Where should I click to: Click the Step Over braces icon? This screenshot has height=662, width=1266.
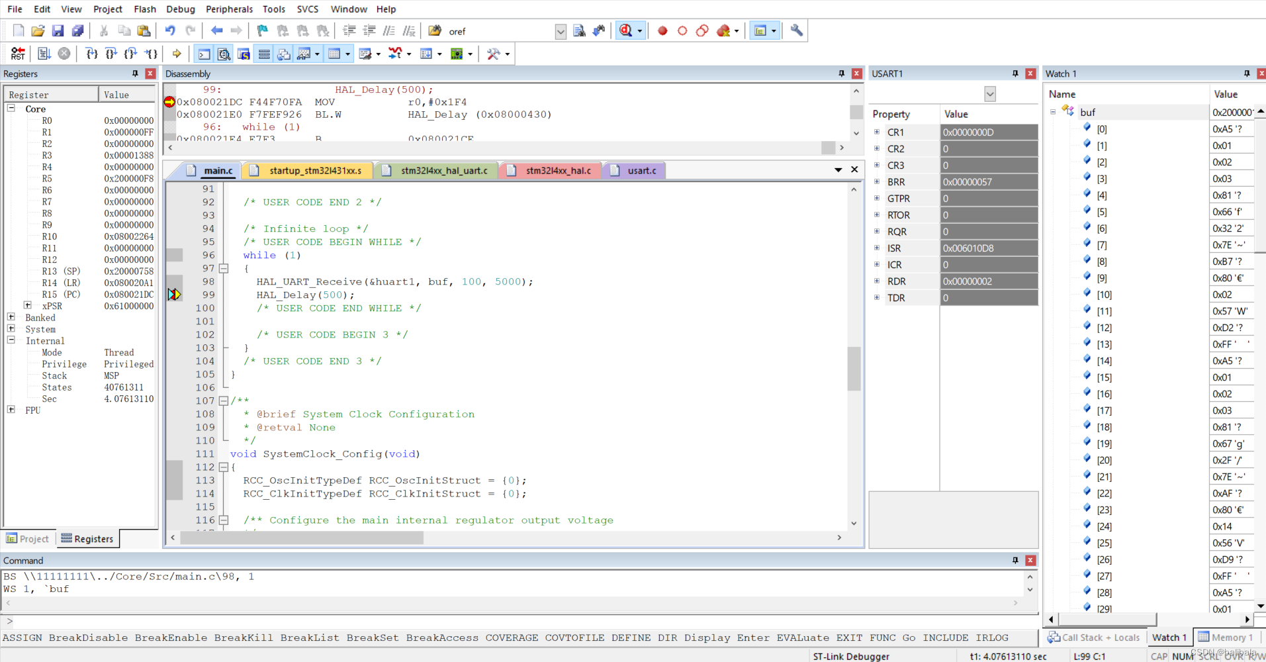112,54
